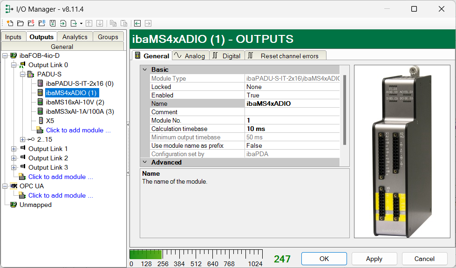This screenshot has width=456, height=268.
Task: Click the Comment value field
Action: [292, 112]
